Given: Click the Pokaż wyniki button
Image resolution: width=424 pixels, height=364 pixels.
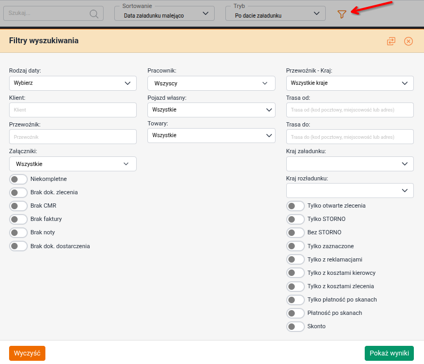Looking at the screenshot, I should click(389, 353).
